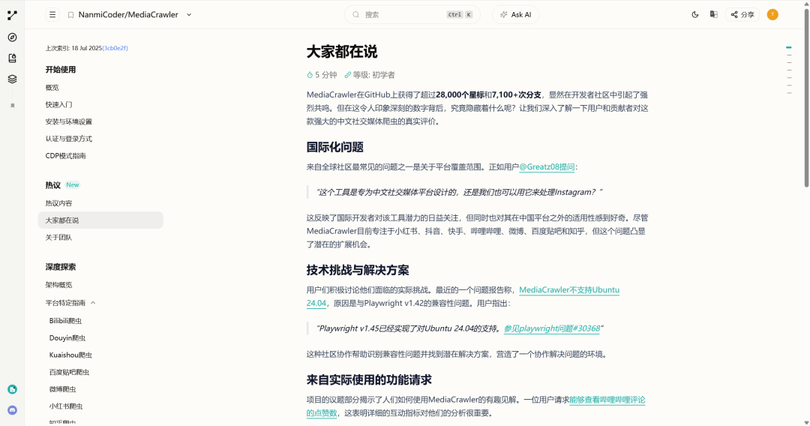810x426 pixels.
Task: Open the CDP模式指南 sidebar item
Action: [65, 155]
